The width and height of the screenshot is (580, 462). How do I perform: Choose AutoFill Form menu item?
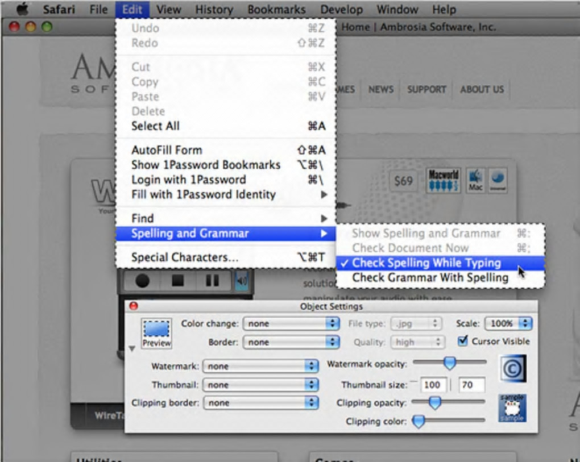pyautogui.click(x=226, y=150)
